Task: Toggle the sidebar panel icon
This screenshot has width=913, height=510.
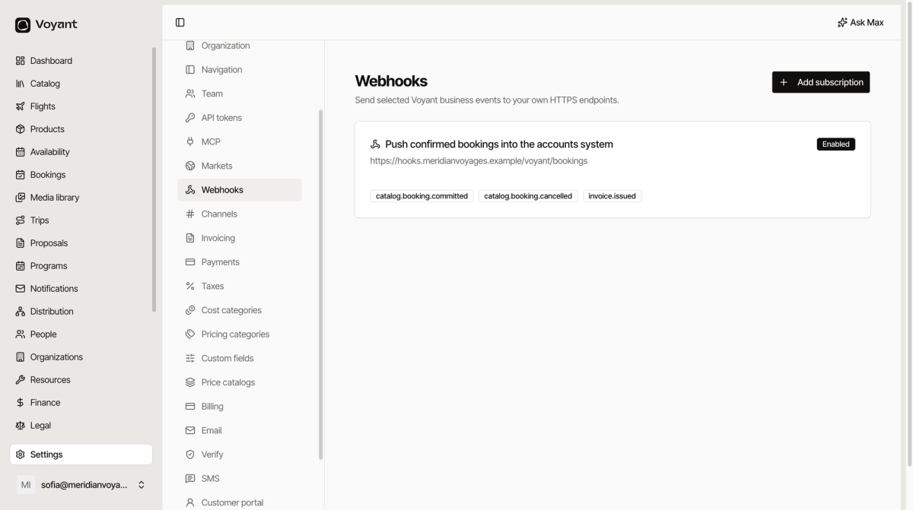Action: (180, 23)
